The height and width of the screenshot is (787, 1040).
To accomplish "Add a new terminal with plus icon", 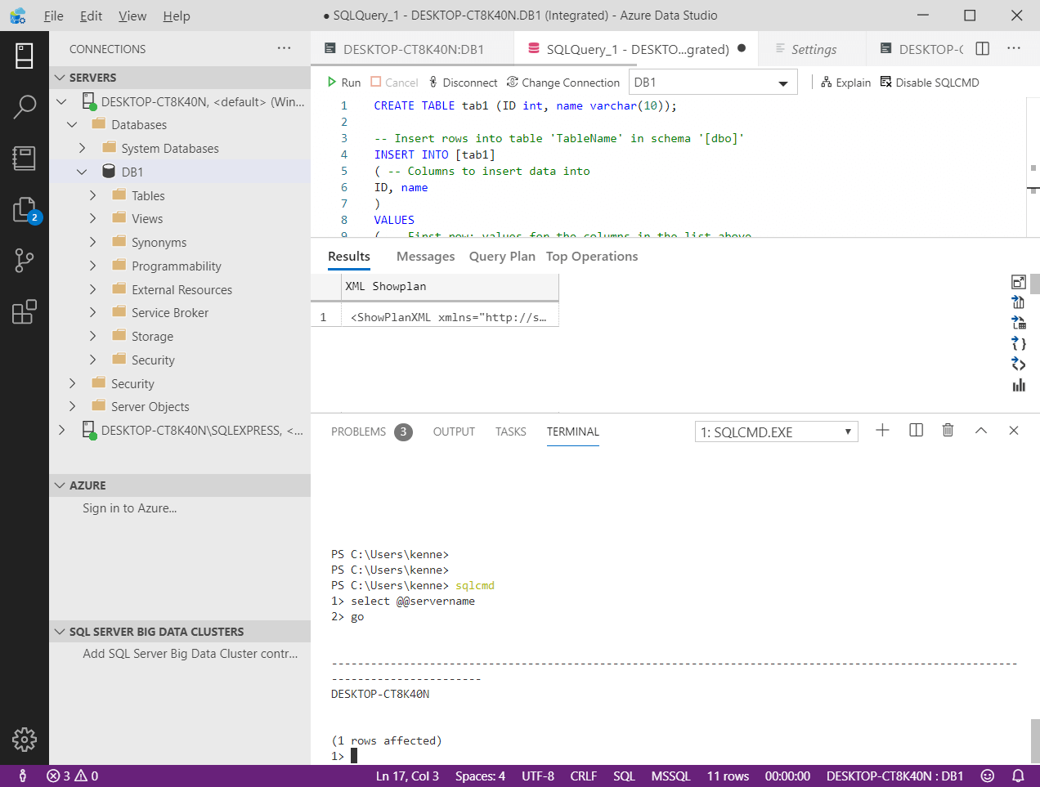I will pyautogui.click(x=882, y=431).
